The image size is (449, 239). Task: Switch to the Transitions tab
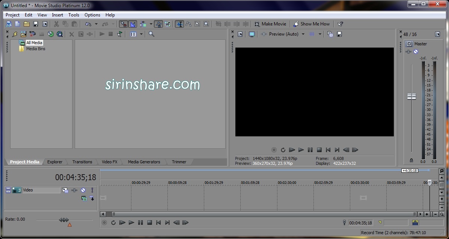pyautogui.click(x=82, y=162)
